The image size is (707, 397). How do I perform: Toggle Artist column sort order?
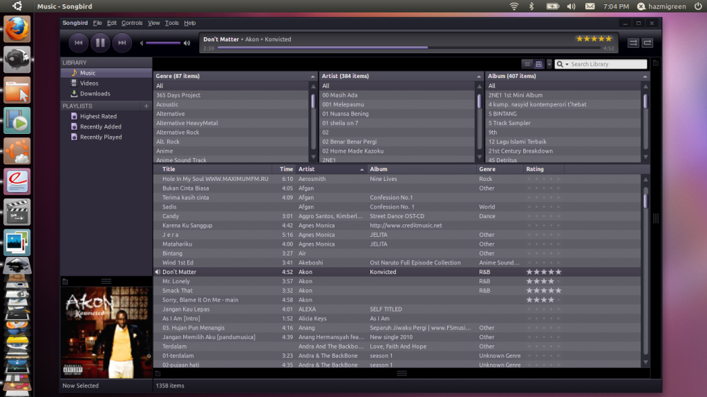(331, 169)
